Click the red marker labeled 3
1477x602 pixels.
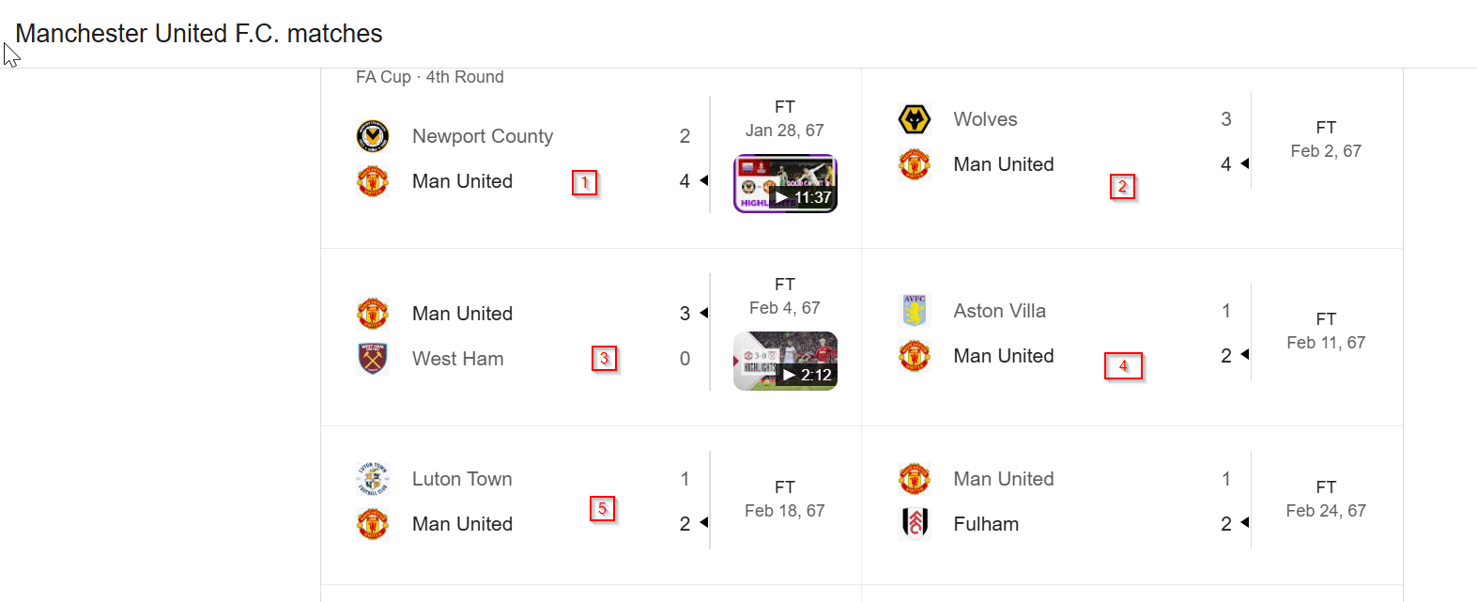click(x=604, y=359)
